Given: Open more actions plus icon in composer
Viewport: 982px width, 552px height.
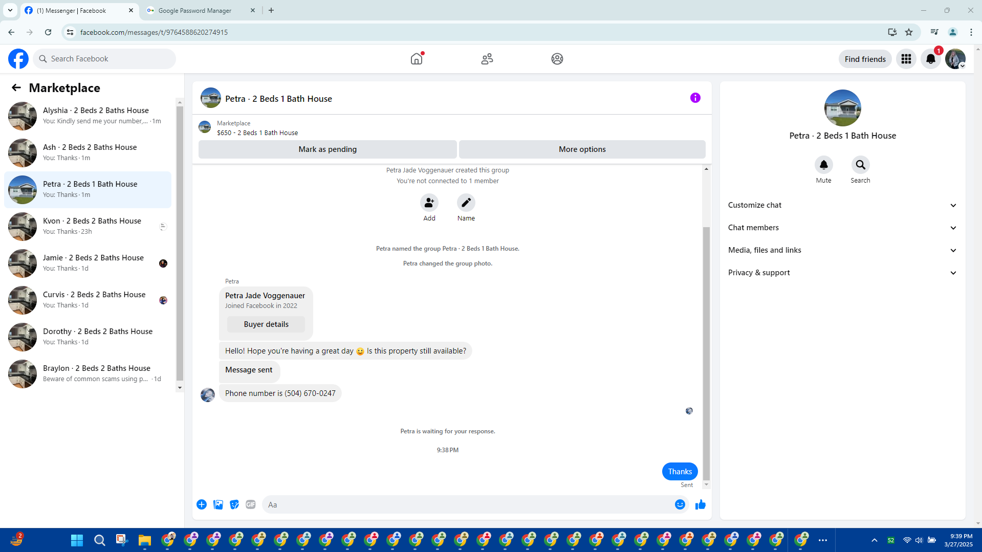Looking at the screenshot, I should 202,504.
